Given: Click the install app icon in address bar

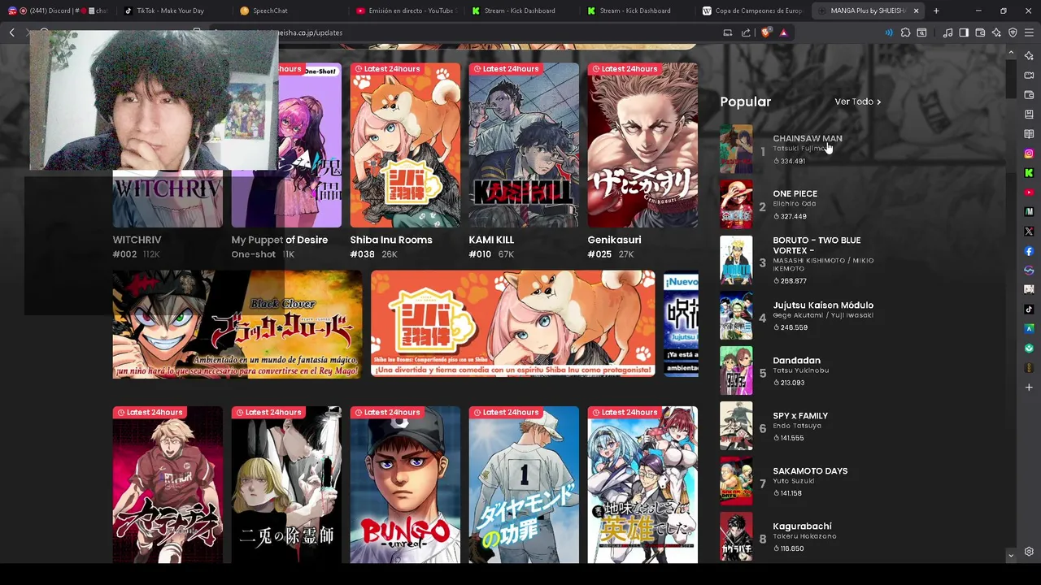Looking at the screenshot, I should click(x=728, y=32).
